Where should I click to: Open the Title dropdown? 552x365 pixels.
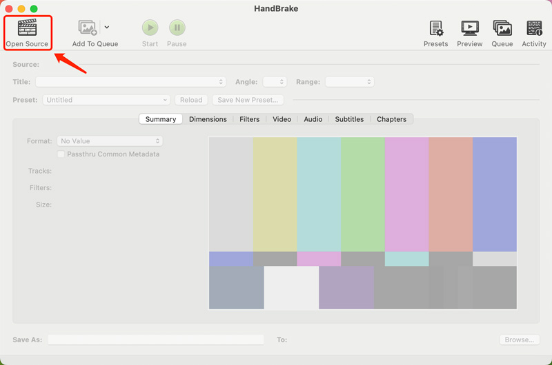[130, 82]
